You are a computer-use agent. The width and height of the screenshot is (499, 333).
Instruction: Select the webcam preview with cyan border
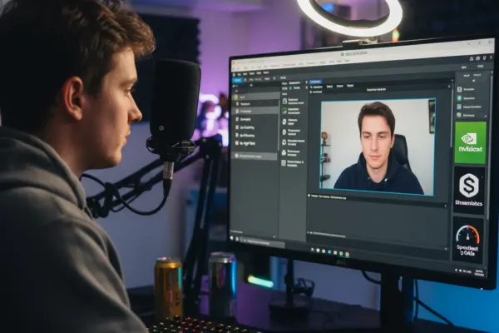(x=378, y=147)
